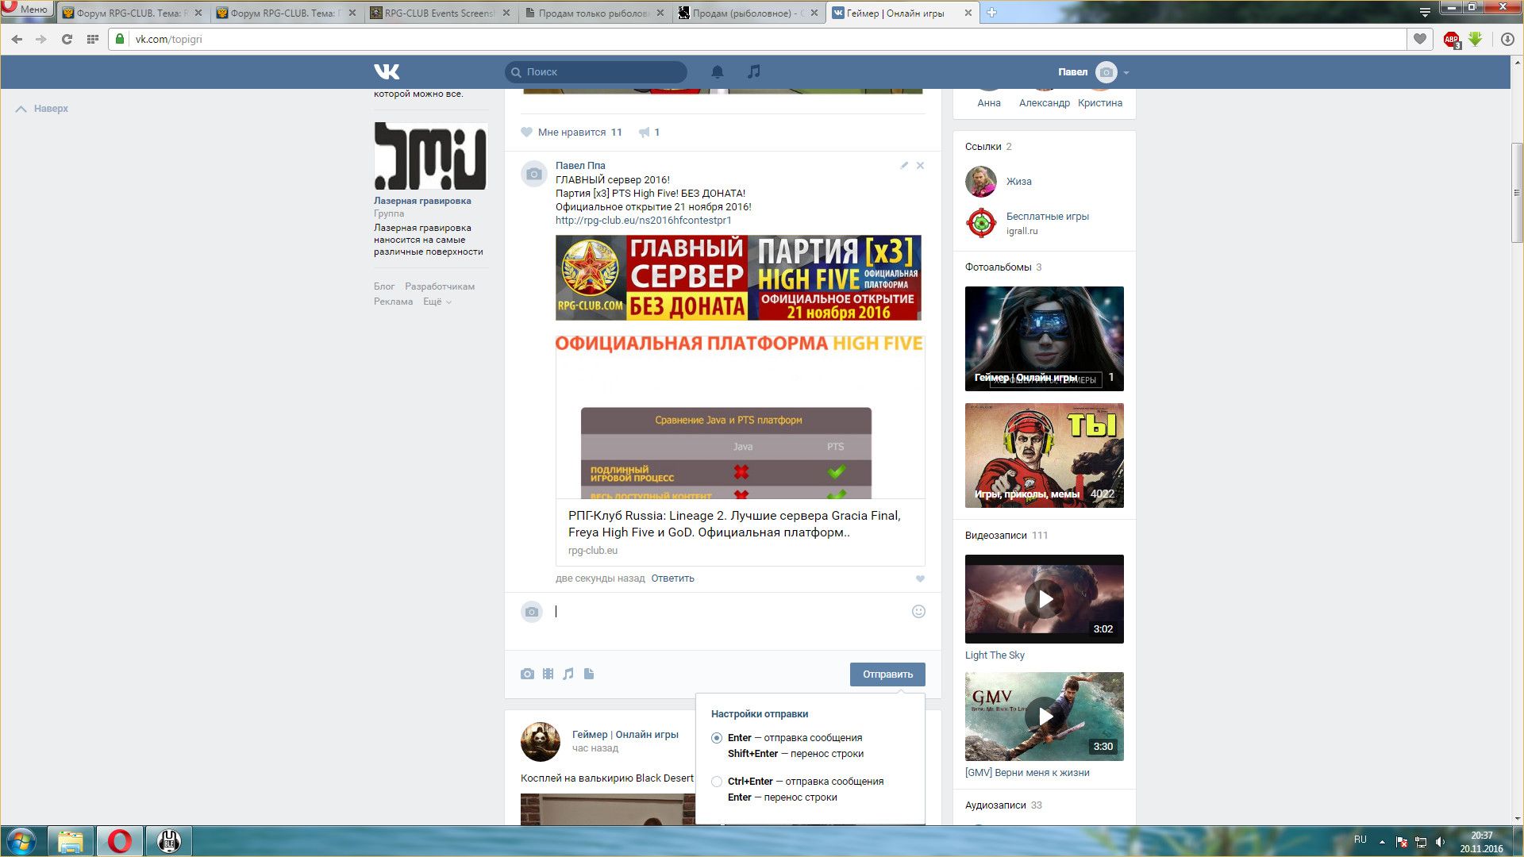
Task: Attach a video using the film icon
Action: tap(548, 674)
